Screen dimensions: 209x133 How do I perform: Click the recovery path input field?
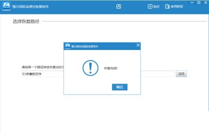click(98, 74)
